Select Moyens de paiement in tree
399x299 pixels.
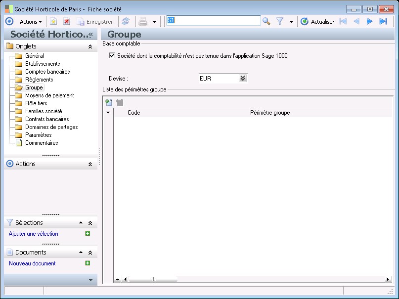[49, 95]
